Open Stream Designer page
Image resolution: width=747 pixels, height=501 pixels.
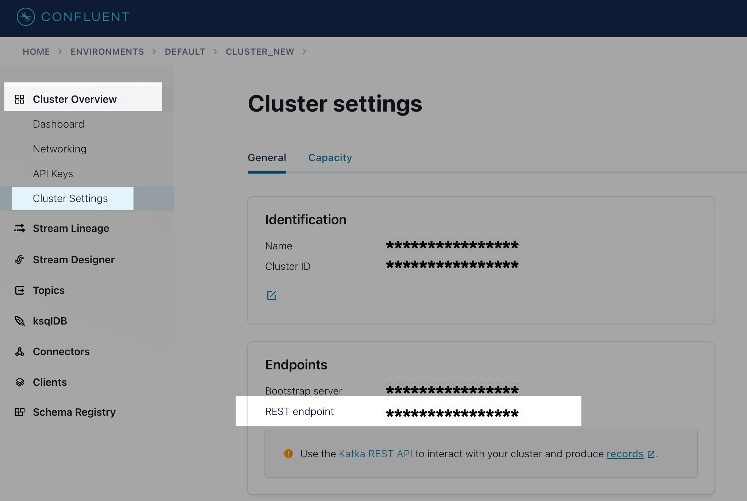tap(74, 260)
